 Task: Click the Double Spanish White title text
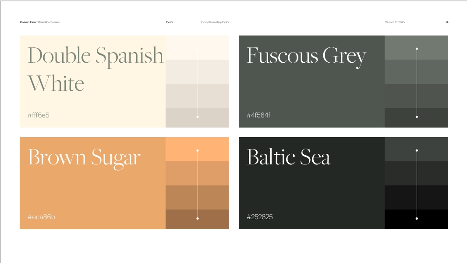pos(95,69)
